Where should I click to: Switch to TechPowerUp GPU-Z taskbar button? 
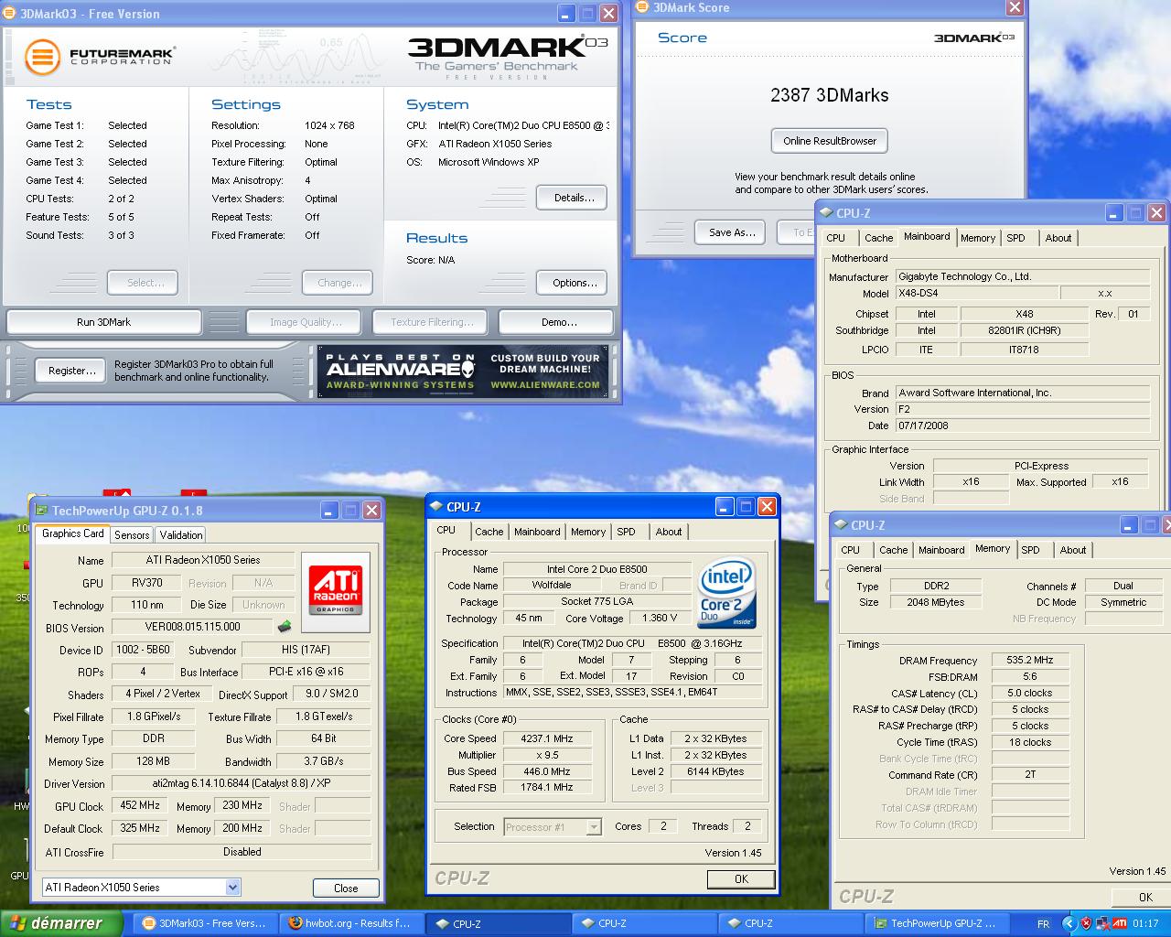(x=936, y=923)
